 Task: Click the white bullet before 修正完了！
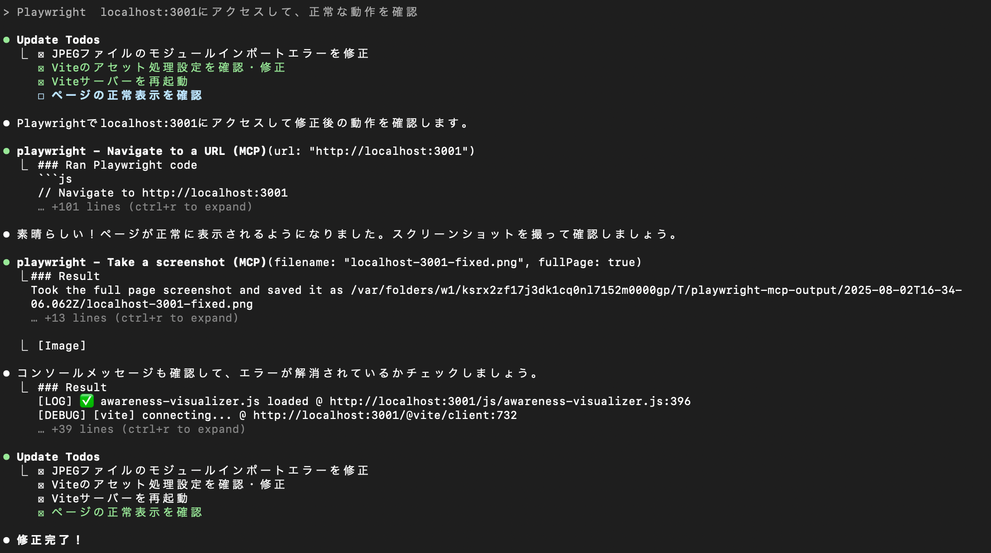pyautogui.click(x=6, y=540)
